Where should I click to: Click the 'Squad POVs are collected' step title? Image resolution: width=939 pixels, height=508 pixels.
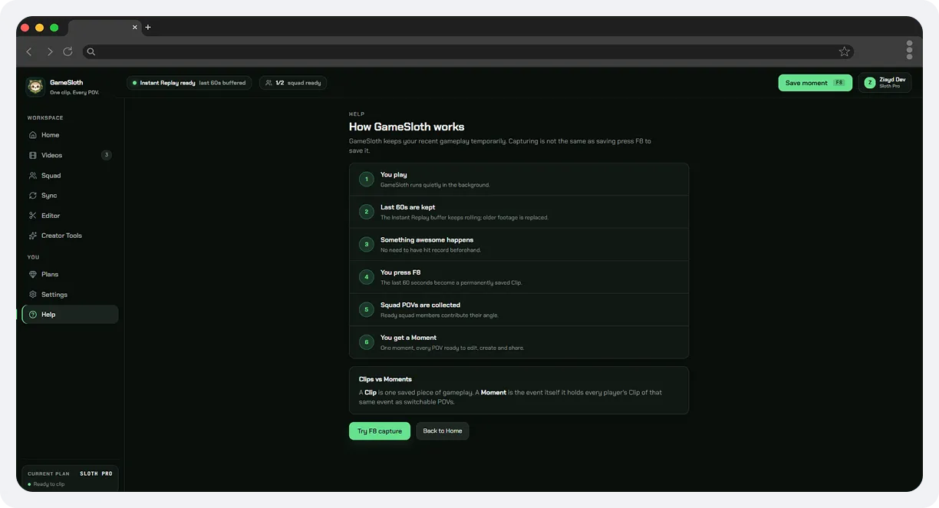(x=420, y=305)
